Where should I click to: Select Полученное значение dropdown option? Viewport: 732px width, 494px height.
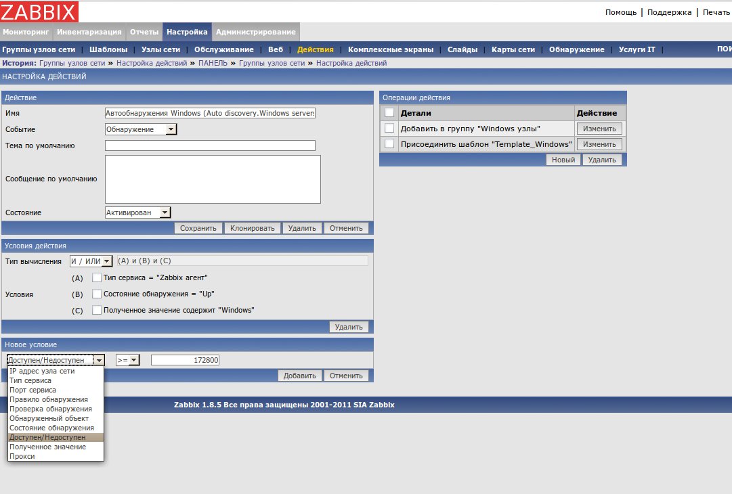click(56, 447)
